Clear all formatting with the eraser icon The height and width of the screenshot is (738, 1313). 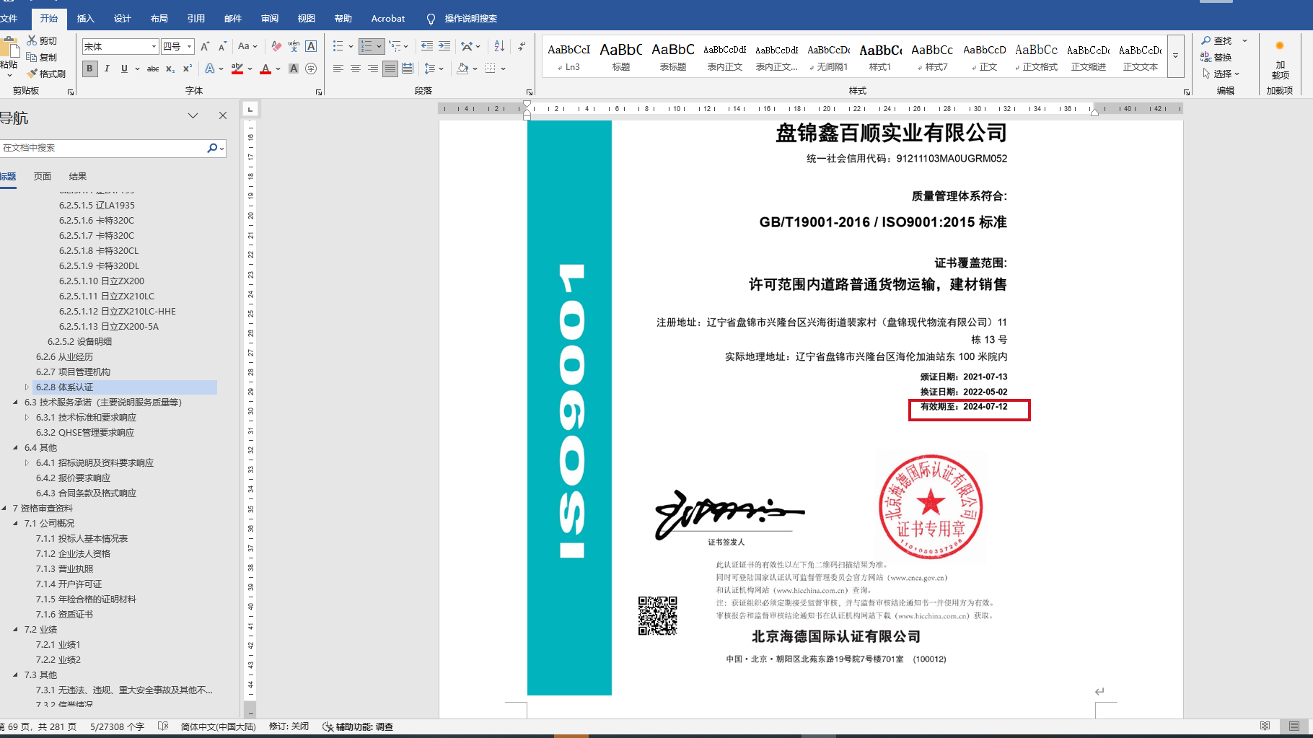click(x=276, y=47)
